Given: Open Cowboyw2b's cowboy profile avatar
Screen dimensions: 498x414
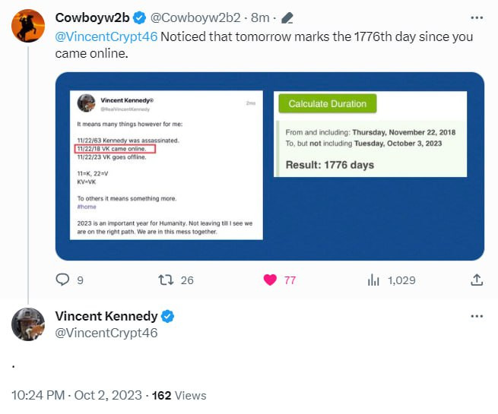Looking at the screenshot, I should tap(28, 25).
